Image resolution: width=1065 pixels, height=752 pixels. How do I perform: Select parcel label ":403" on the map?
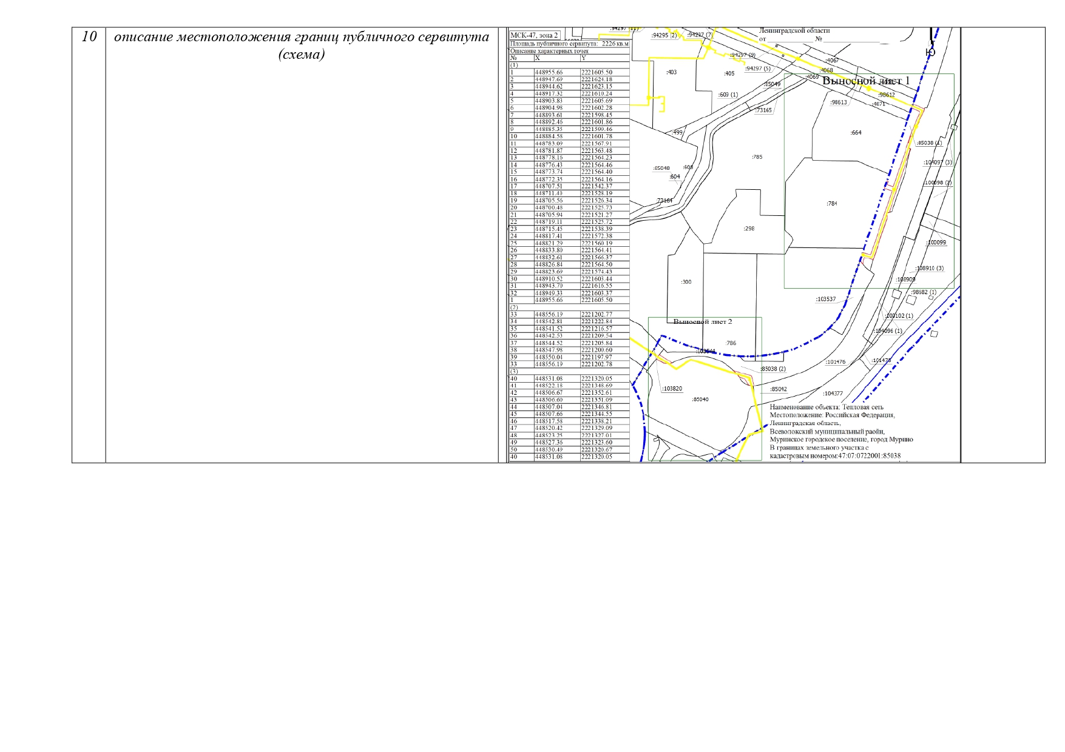[x=671, y=72]
